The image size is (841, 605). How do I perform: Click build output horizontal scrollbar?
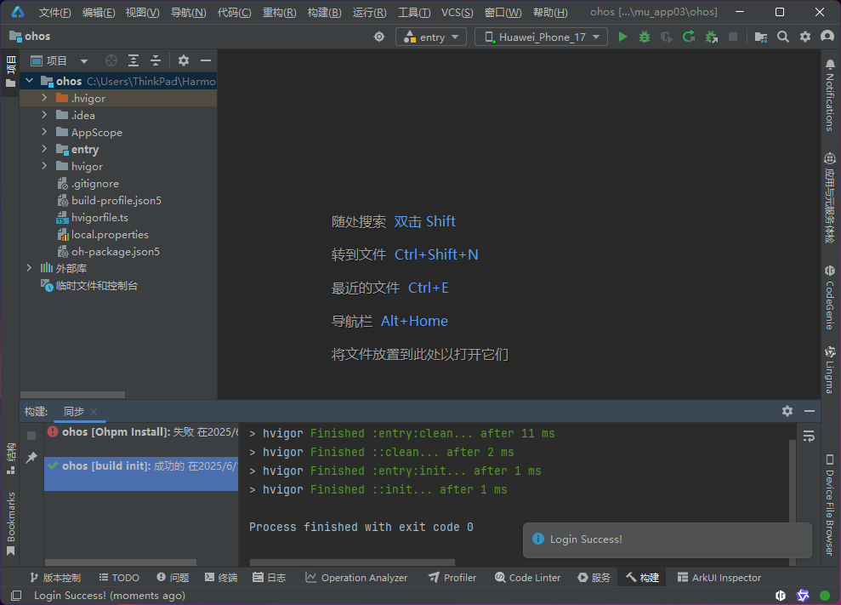[352, 562]
